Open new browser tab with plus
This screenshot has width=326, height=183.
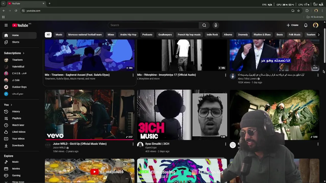(49, 3)
